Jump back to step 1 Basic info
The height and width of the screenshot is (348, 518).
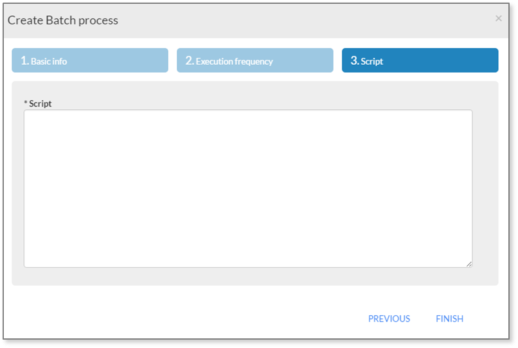(90, 60)
